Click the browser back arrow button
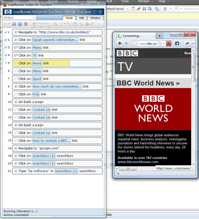Screen dimensions: 199x219 [120, 43]
